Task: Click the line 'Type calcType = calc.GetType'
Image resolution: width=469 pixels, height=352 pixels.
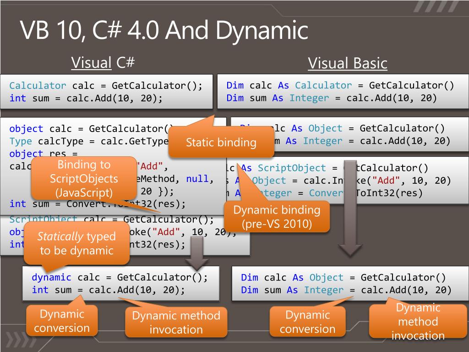Action: pos(89,141)
